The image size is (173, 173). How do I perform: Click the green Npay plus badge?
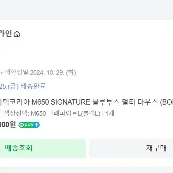[x=29, y=125]
